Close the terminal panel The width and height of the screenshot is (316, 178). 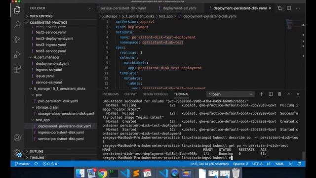pos(298,94)
